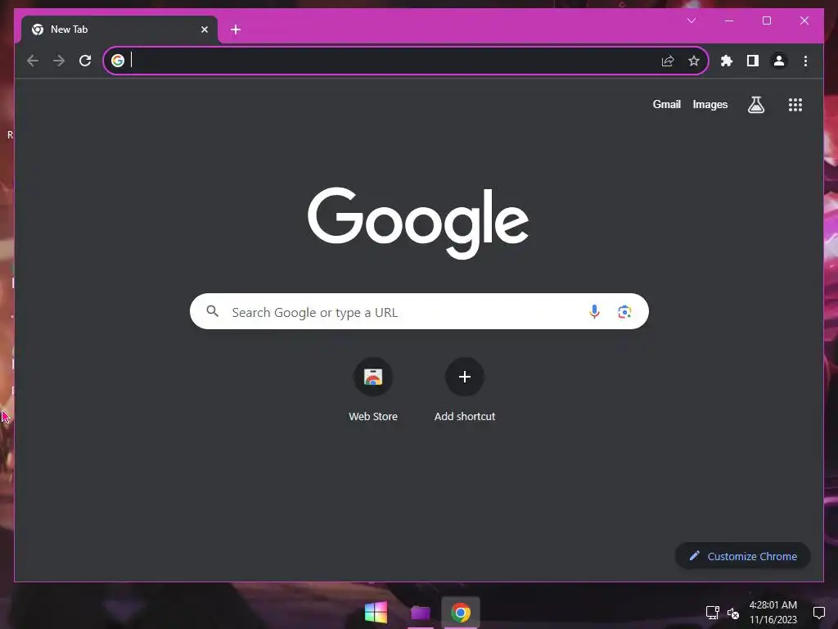Click the Google logo

pyautogui.click(x=418, y=223)
